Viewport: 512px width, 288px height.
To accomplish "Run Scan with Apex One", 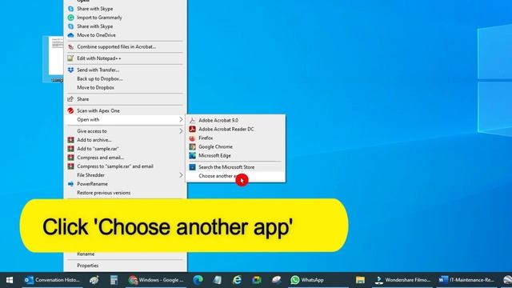I will (x=126, y=110).
